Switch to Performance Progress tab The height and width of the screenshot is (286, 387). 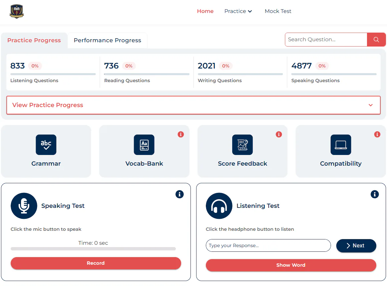click(107, 40)
